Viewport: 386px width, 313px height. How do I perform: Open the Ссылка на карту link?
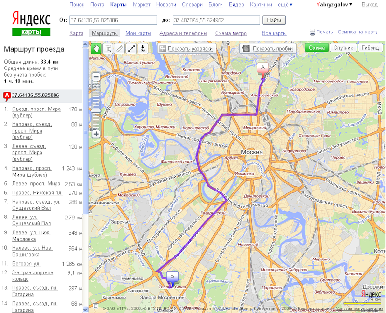[358, 32]
